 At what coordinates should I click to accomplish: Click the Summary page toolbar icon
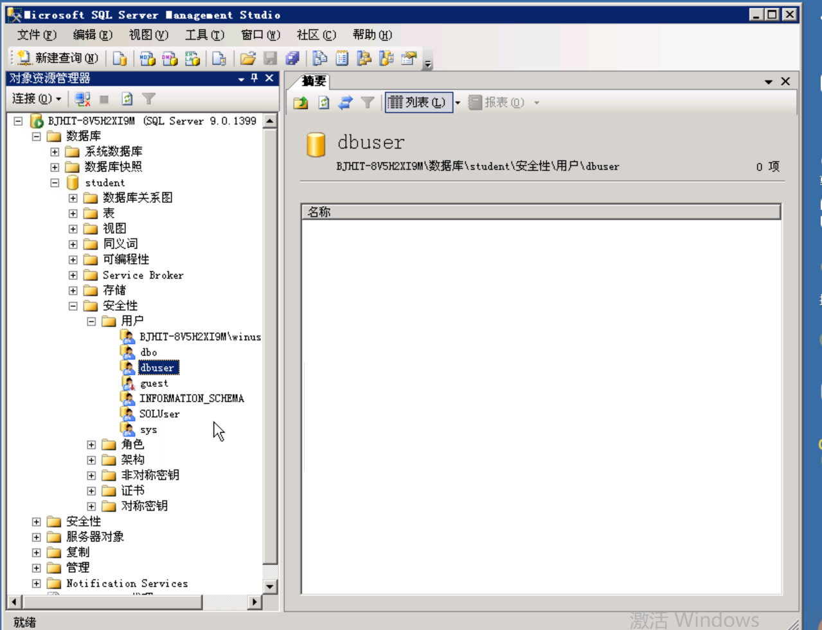pos(342,58)
